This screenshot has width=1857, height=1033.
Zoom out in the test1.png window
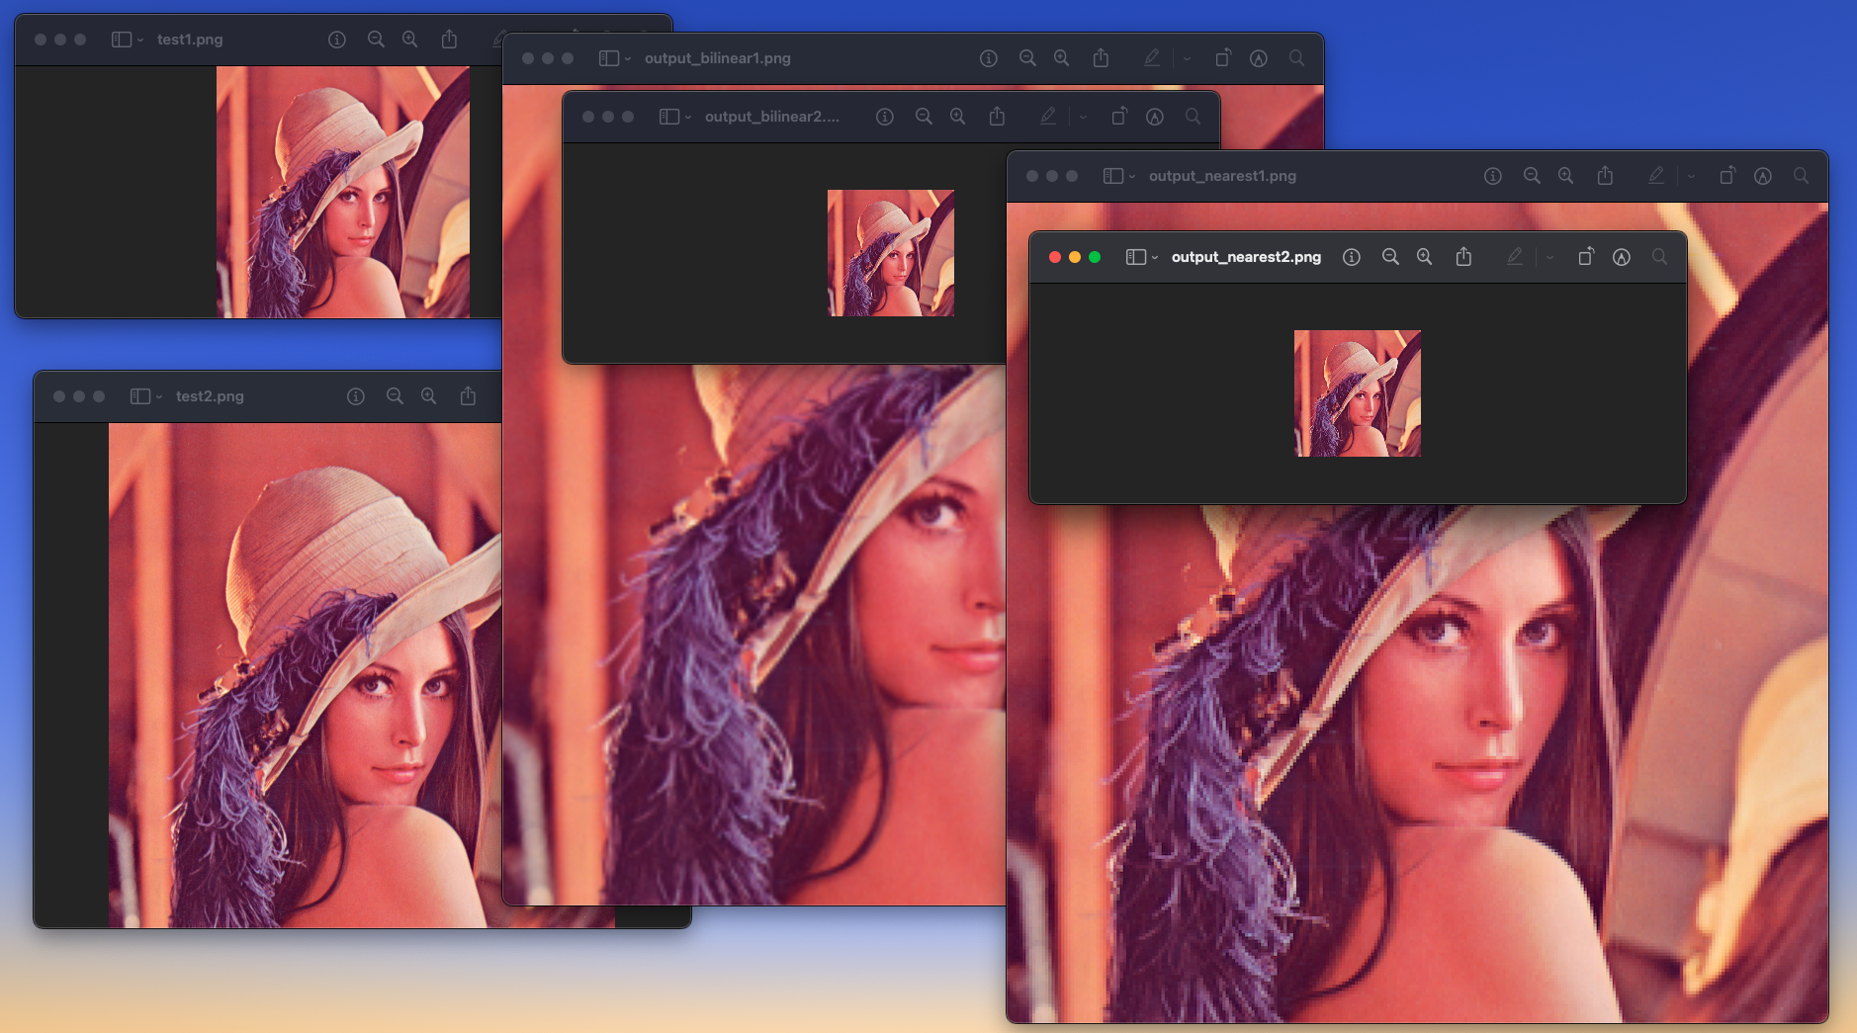click(376, 40)
